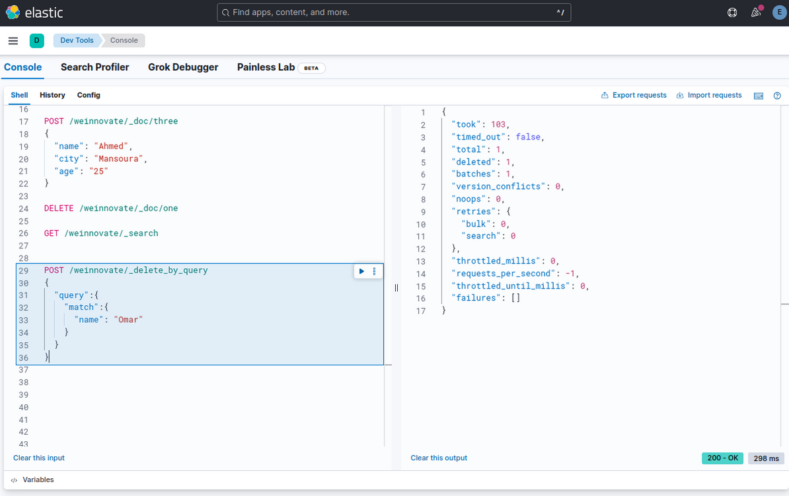Click Clear this input link
The width and height of the screenshot is (789, 496).
coord(39,458)
